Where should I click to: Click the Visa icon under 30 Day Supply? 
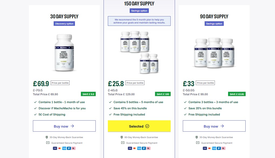click(x=55, y=148)
